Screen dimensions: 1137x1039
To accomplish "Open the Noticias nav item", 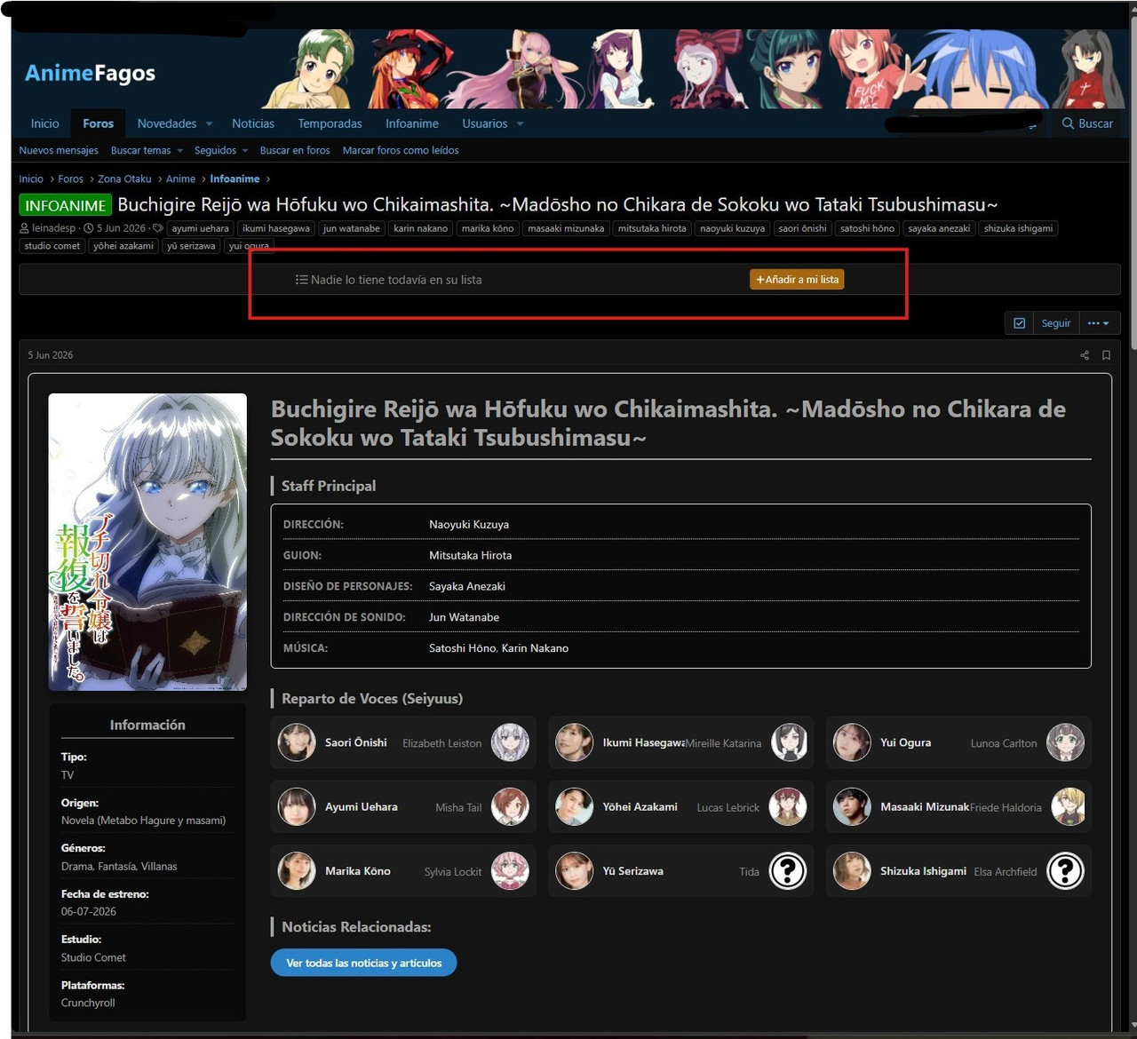I will point(253,123).
